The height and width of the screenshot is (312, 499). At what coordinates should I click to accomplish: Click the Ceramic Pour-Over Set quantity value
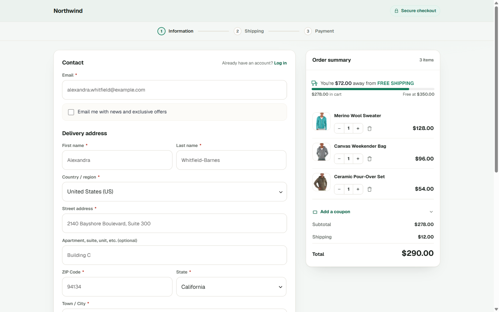(x=349, y=189)
